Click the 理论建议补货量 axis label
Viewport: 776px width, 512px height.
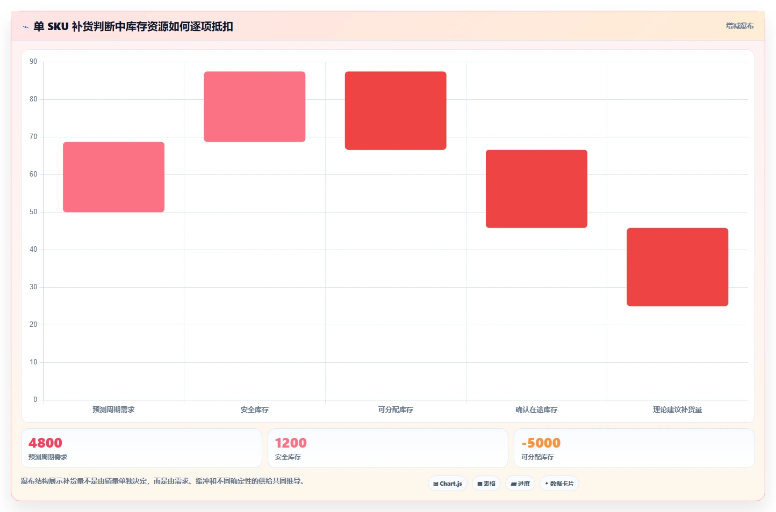click(678, 409)
